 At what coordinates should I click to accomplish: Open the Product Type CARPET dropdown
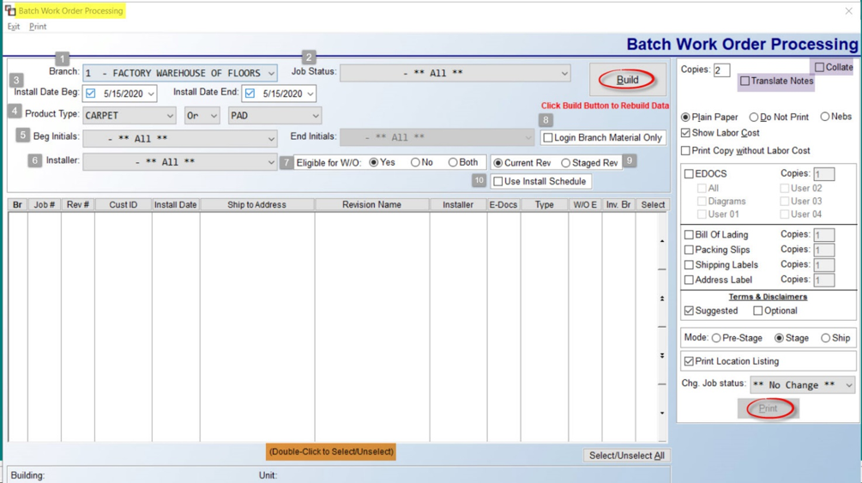click(130, 116)
